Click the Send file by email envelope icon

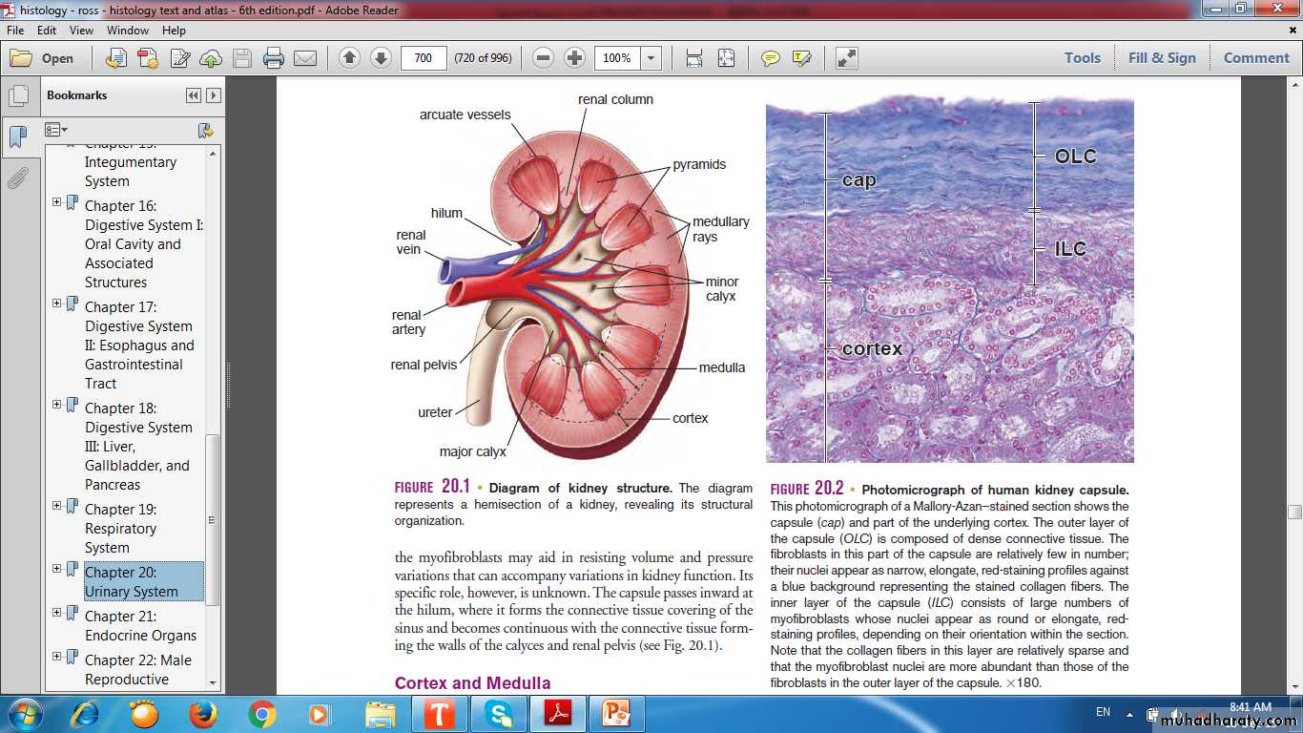point(305,58)
